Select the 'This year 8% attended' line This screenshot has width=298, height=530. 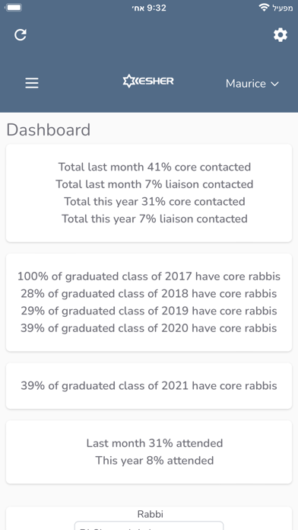[x=154, y=461]
